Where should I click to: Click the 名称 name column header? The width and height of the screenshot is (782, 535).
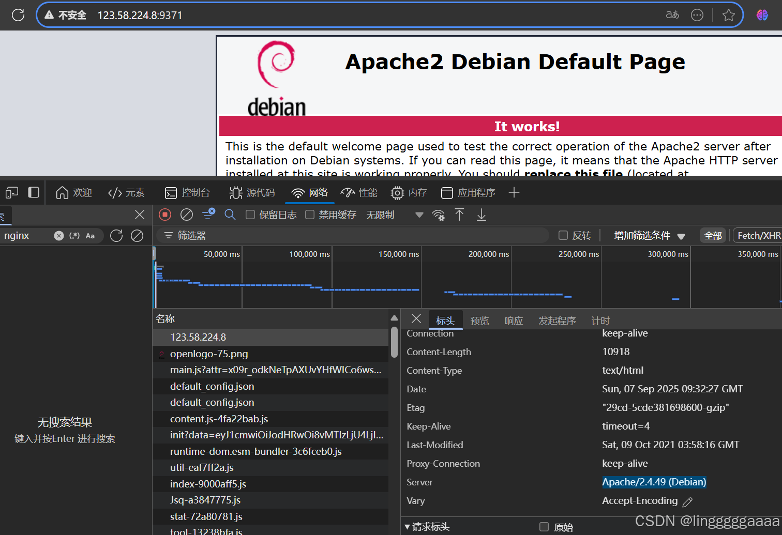point(271,319)
